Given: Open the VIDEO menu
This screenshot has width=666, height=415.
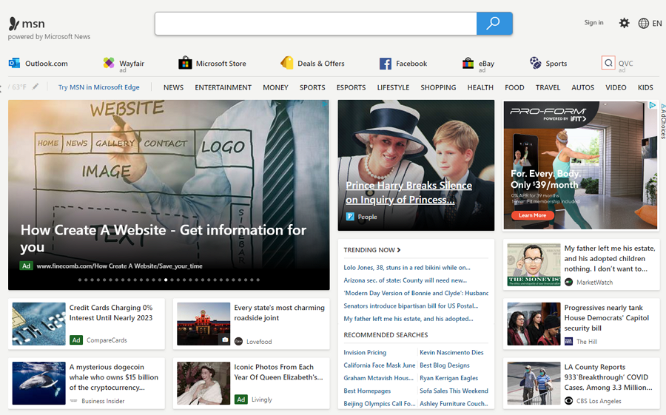Looking at the screenshot, I should click(x=616, y=87).
